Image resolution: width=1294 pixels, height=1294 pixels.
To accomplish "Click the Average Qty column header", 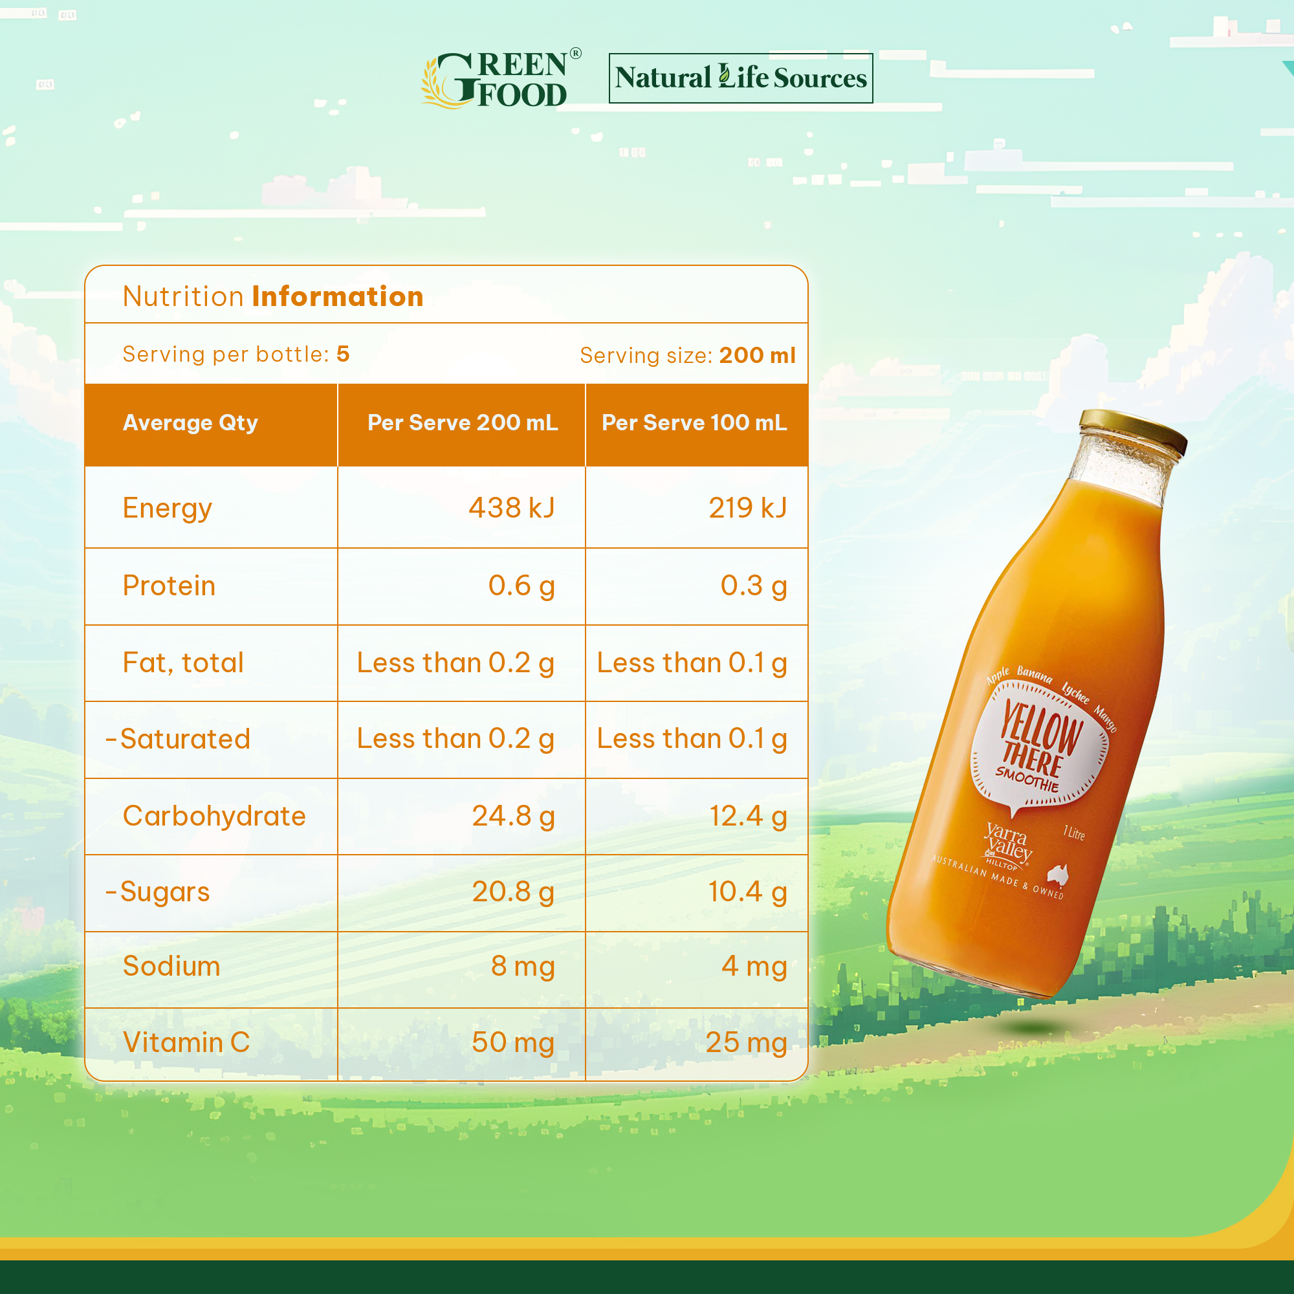I will [x=190, y=423].
